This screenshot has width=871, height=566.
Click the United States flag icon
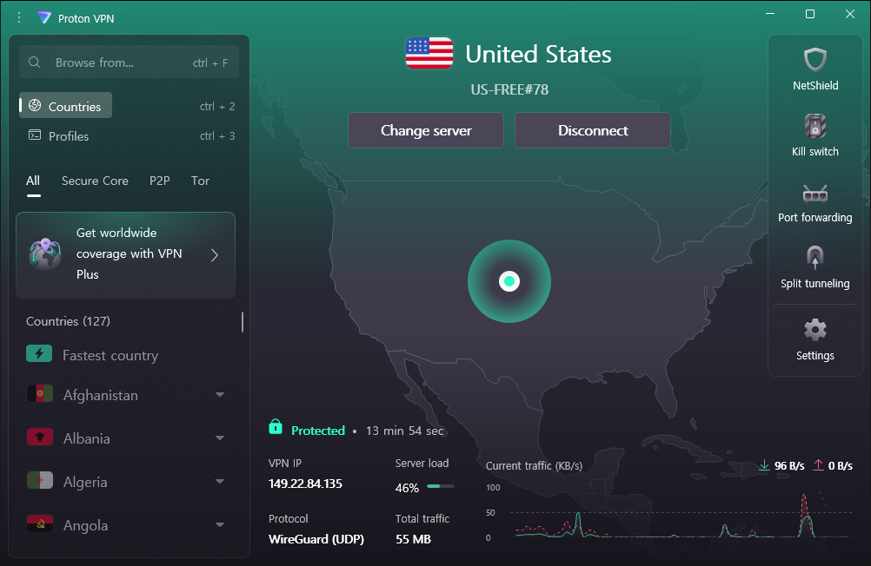coord(429,53)
